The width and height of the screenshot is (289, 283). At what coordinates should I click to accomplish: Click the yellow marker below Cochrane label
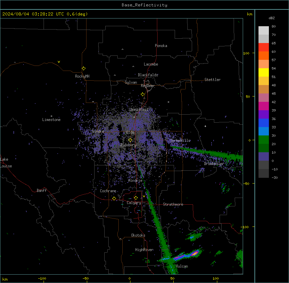click(x=114, y=198)
